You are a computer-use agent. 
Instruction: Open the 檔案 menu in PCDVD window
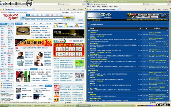[x=89, y=7]
